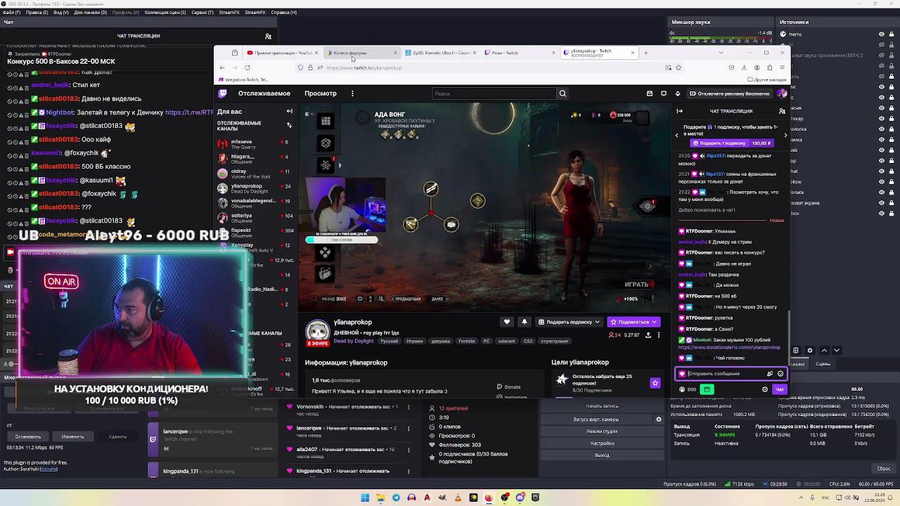900x506 pixels.
Task: Click 'Изменить' in YT output
Action: 73,436
